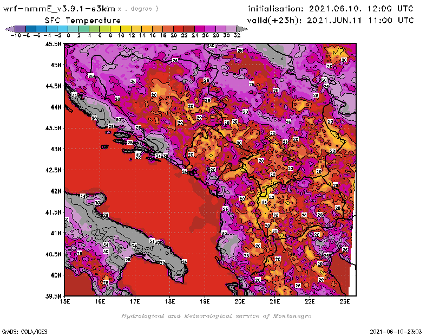Pick the dark blue legend swatch between -8 and -6
Screen dimensions: 433x335
pyautogui.click(x=31, y=29)
